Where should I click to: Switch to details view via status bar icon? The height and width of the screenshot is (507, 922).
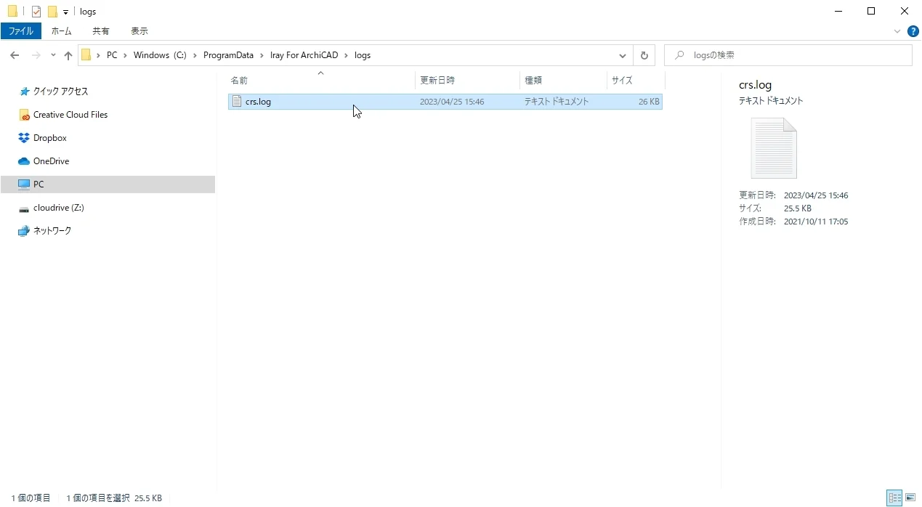point(894,498)
